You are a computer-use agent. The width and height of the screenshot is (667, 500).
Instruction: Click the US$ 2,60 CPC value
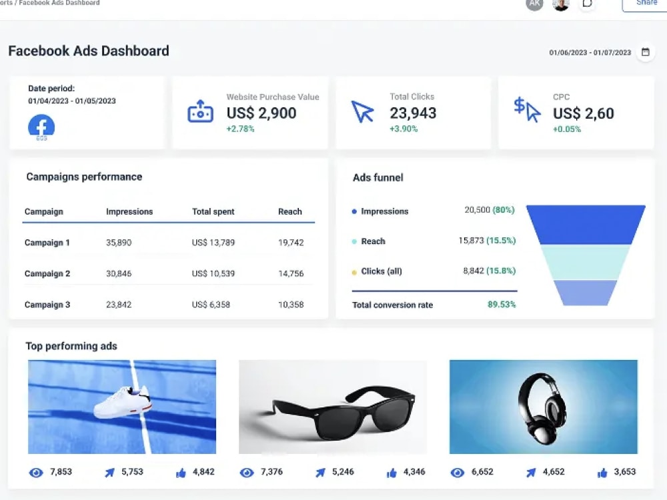click(x=583, y=113)
